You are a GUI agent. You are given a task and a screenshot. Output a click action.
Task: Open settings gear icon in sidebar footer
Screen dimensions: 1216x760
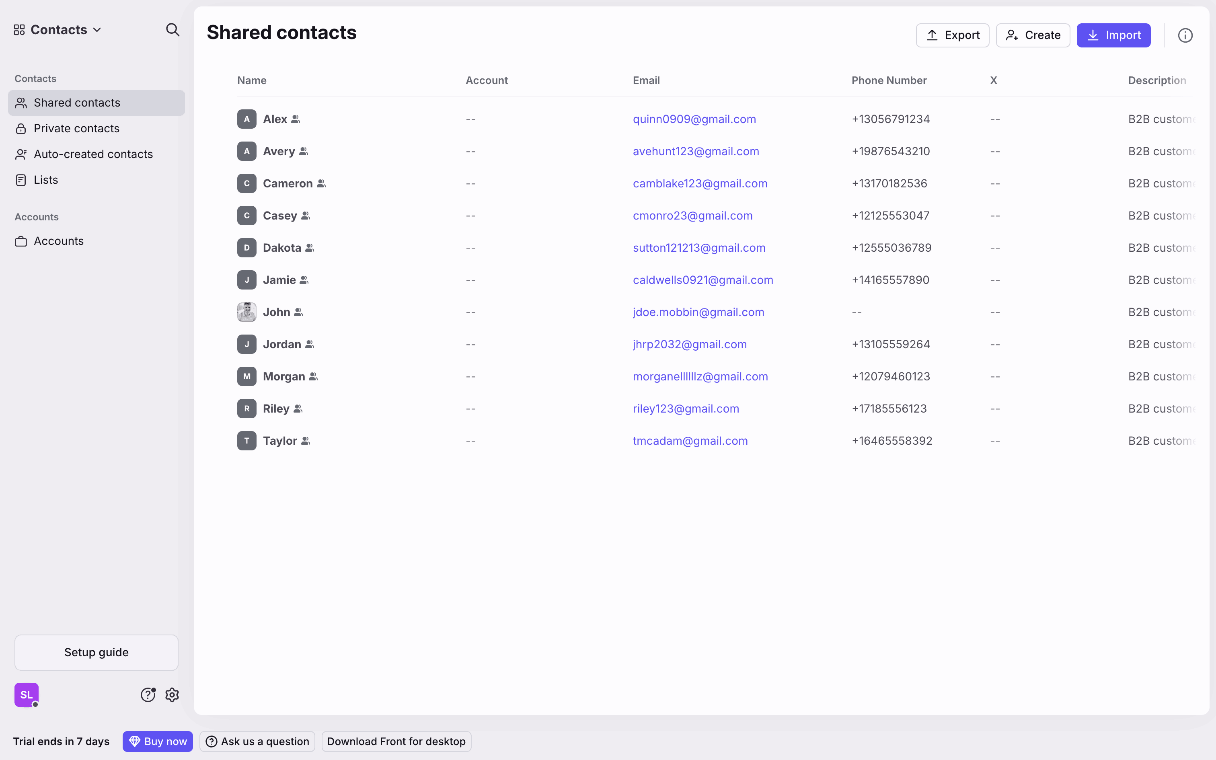pyautogui.click(x=173, y=695)
